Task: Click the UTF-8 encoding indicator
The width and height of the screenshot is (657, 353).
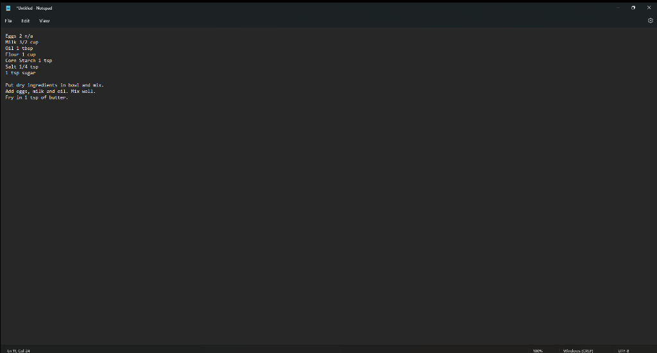Action: [624, 350]
